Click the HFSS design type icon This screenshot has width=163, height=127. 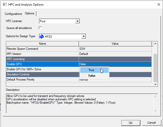[42, 36]
